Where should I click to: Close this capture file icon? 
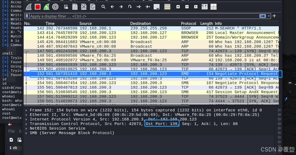point(84,7)
